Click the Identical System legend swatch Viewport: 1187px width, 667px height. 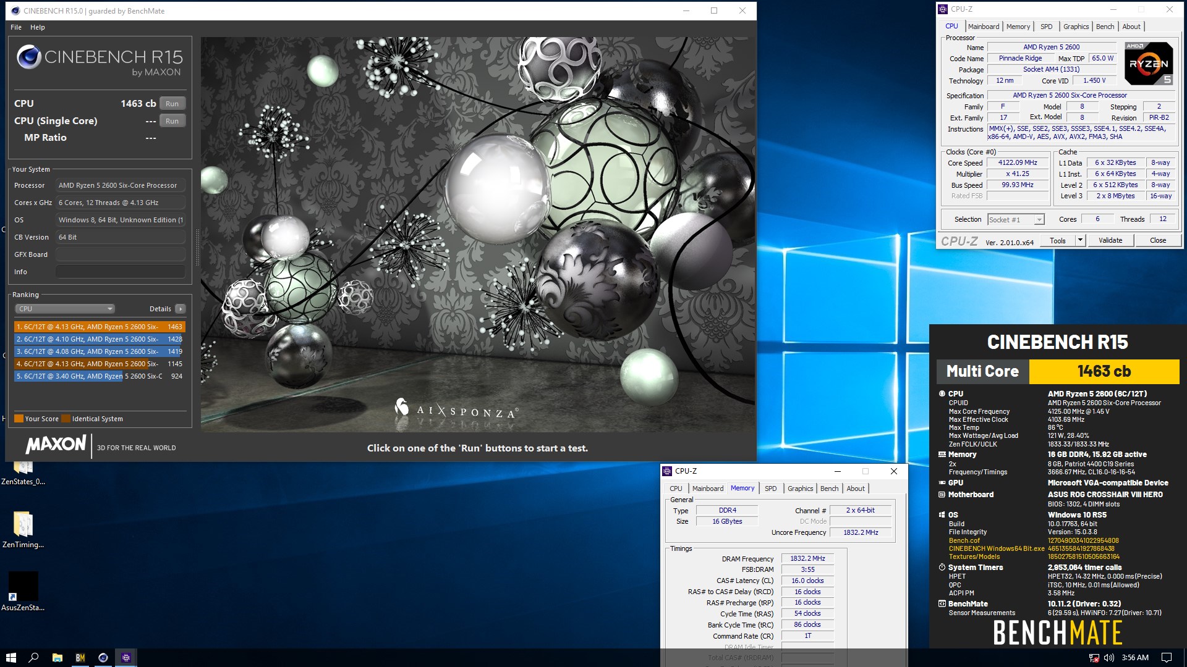coord(66,419)
